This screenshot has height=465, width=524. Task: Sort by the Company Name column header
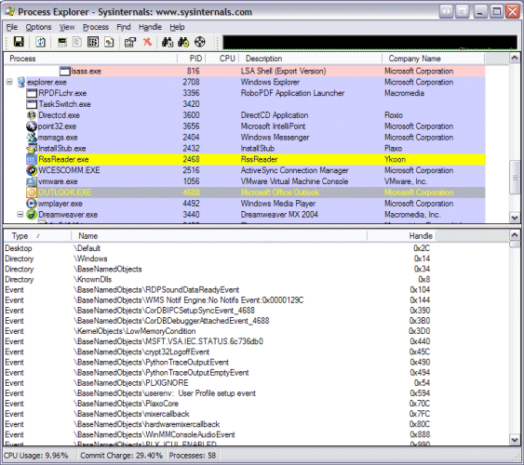click(433, 59)
